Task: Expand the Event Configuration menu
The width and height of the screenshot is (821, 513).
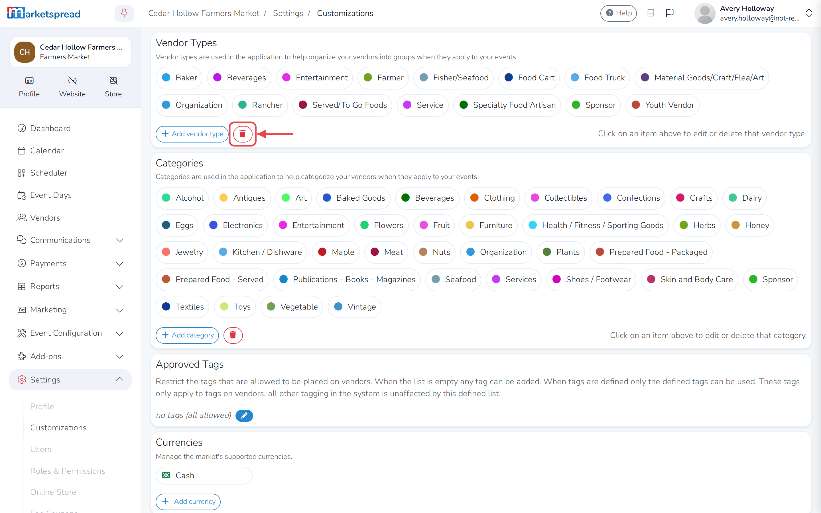Action: 70,333
